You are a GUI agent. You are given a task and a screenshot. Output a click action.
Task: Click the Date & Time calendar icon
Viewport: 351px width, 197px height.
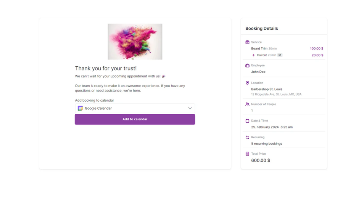[x=247, y=121]
